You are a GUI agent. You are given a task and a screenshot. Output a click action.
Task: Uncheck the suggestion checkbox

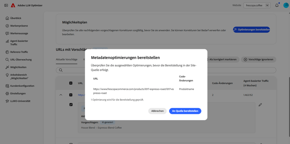71,105
